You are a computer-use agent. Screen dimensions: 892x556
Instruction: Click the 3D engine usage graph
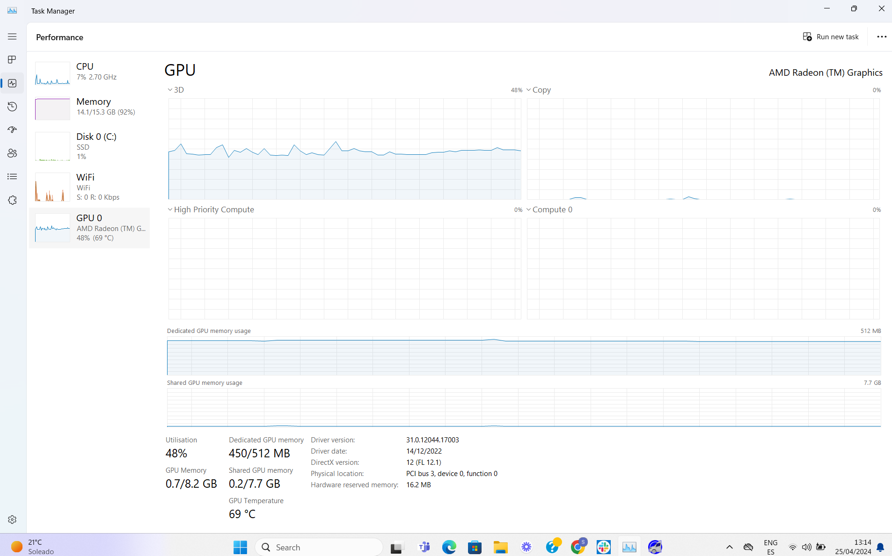(x=345, y=149)
